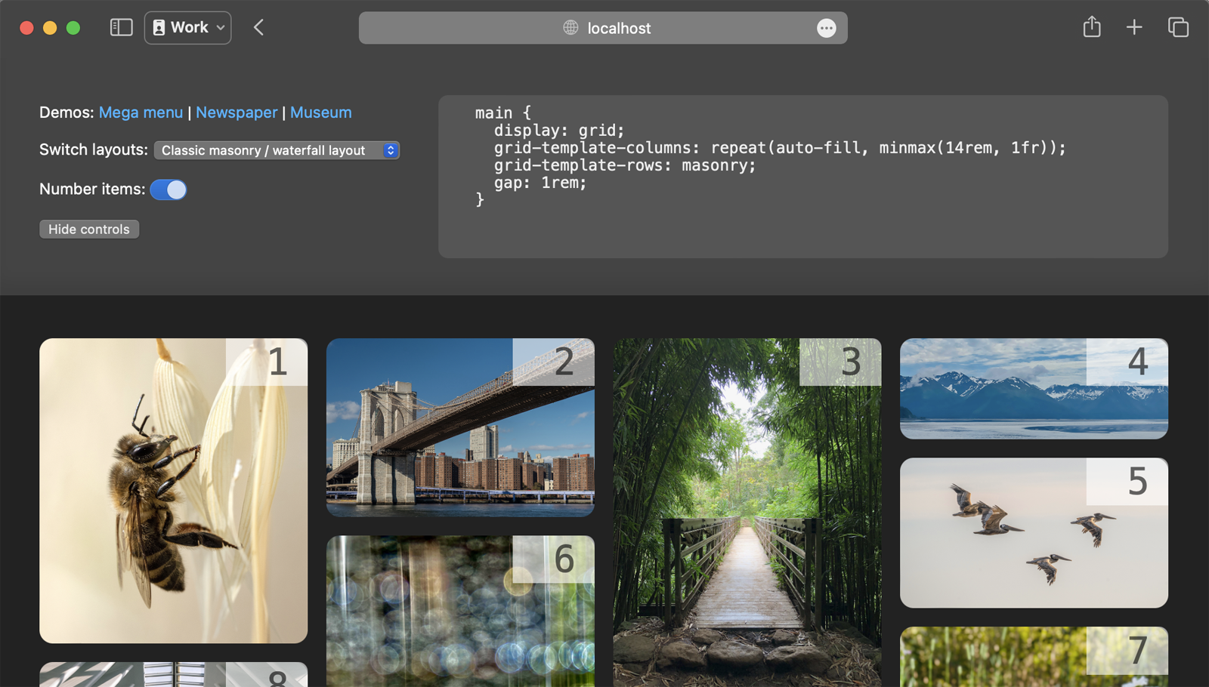Open a new tab with plus icon
Viewport: 1209px width, 687px height.
click(x=1133, y=28)
